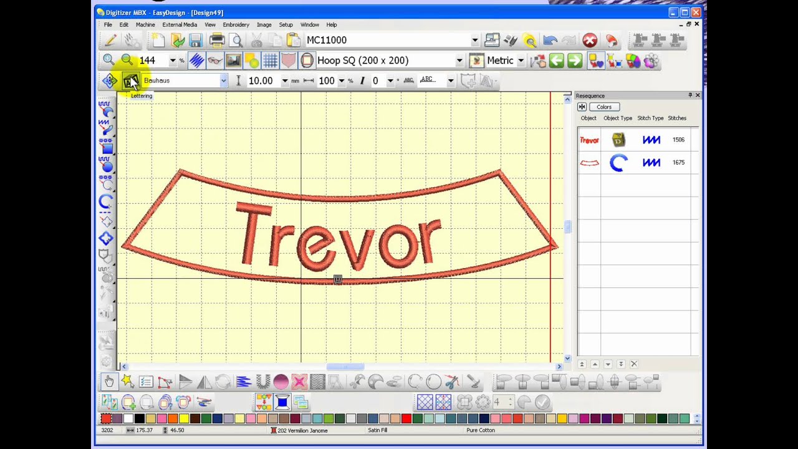Viewport: 798px width, 449px height.
Task: Click the Zoom Out magnifier
Action: [x=127, y=60]
